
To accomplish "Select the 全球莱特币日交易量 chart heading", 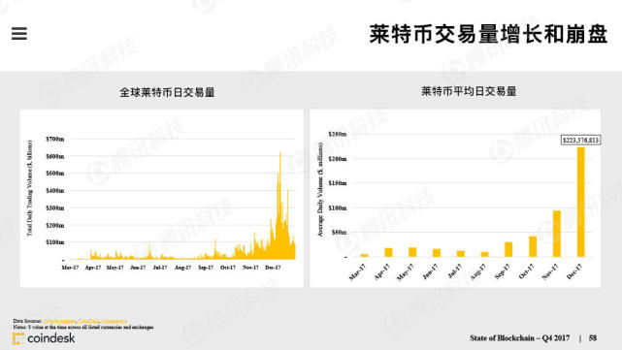I will [168, 93].
